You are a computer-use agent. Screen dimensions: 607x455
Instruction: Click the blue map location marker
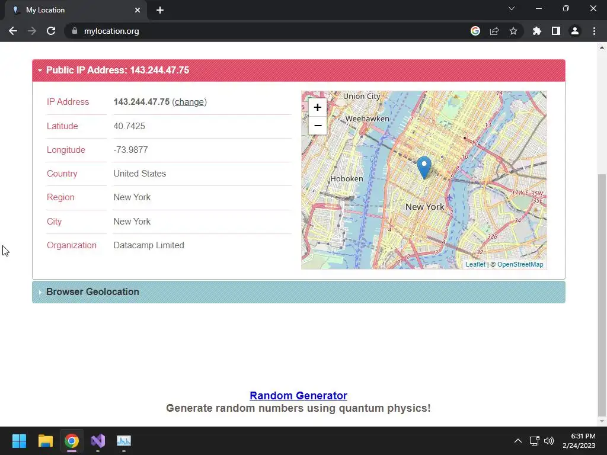pyautogui.click(x=424, y=168)
